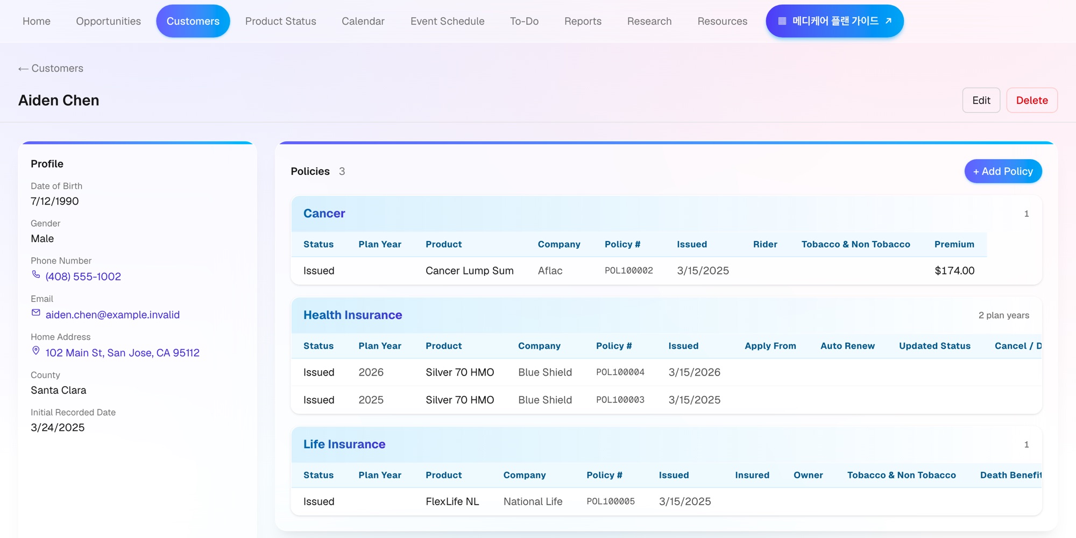Open the email link aiden.chen@example.invalid
This screenshot has width=1076, height=538.
coord(112,315)
